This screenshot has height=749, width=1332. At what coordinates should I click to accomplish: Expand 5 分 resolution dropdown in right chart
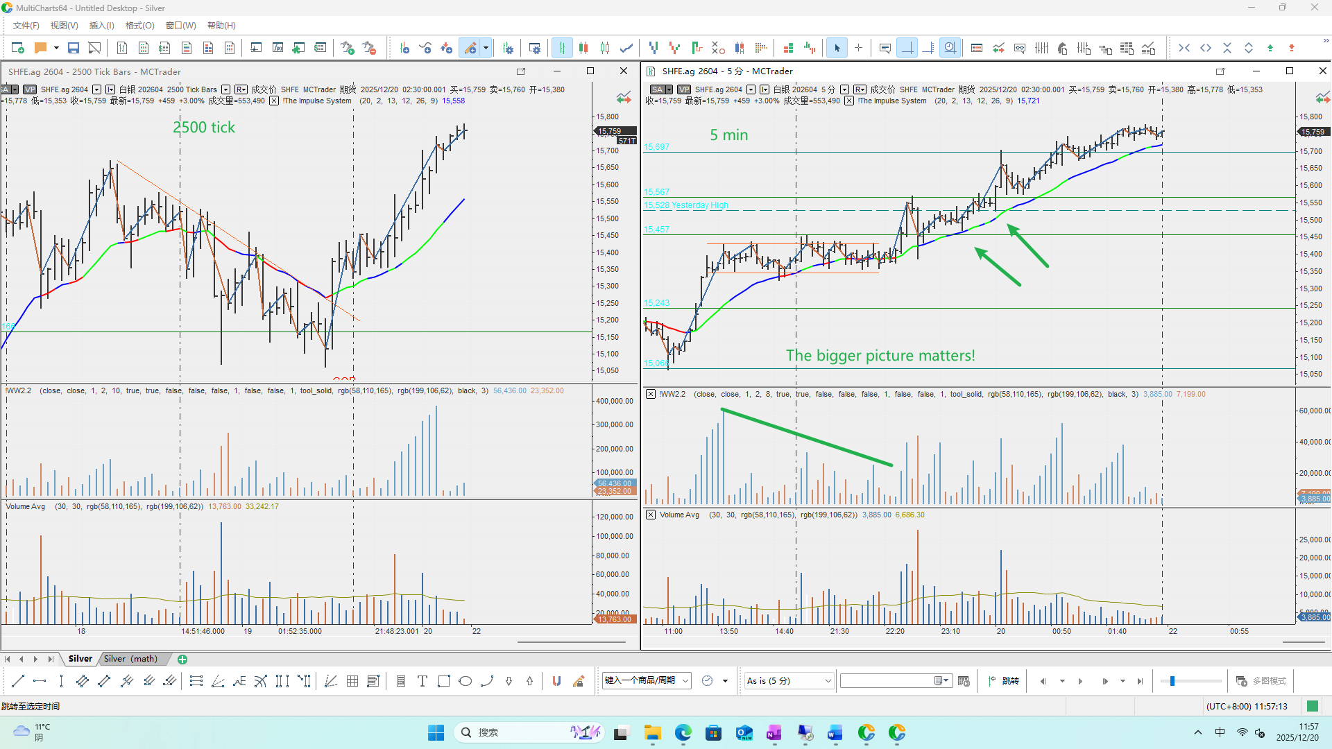pos(844,89)
